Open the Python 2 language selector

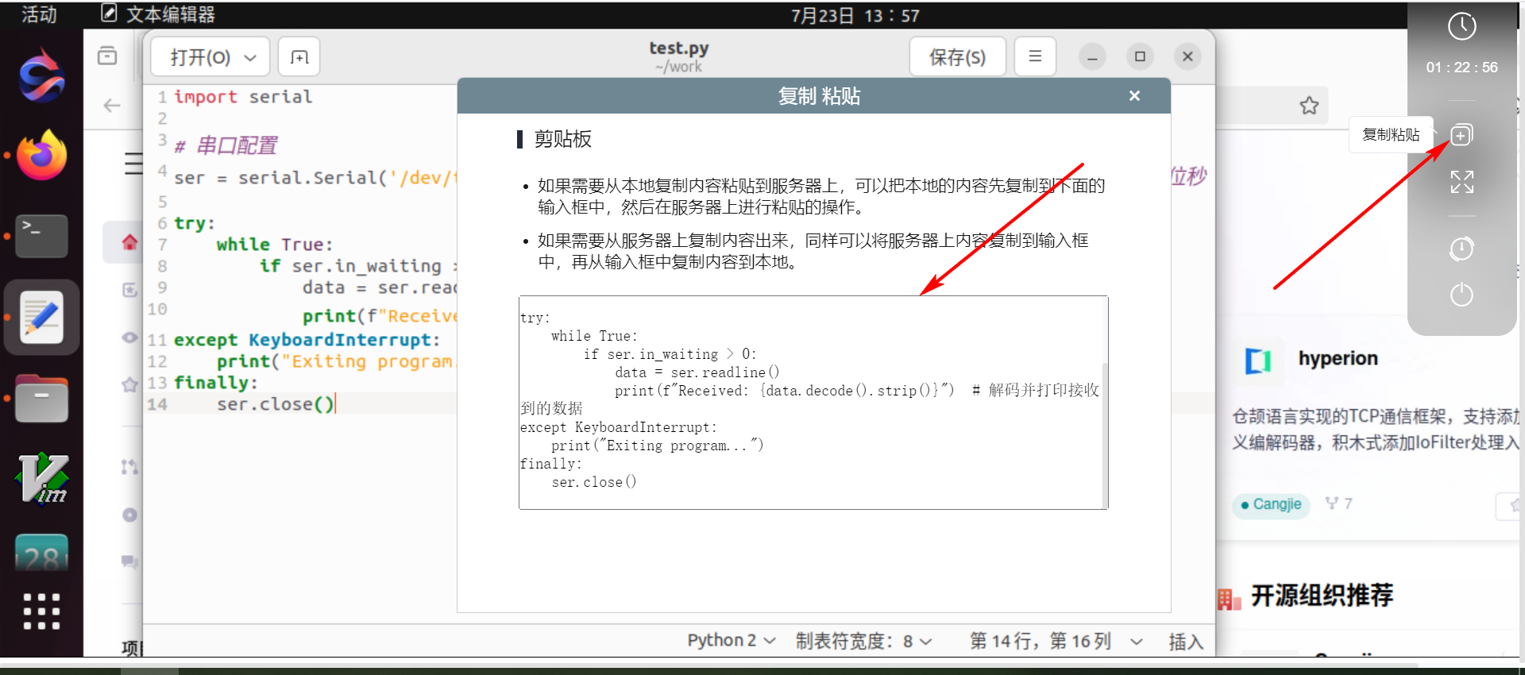[731, 641]
